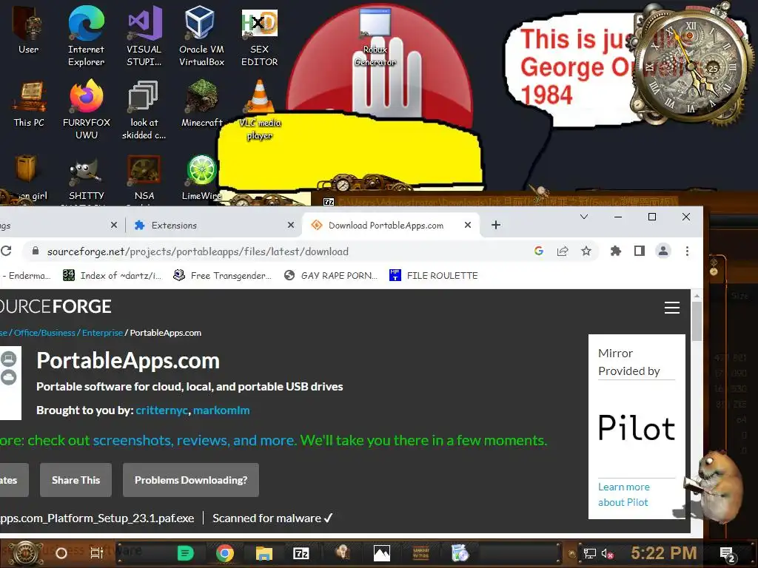Open the Cortana search circle on taskbar
758x568 pixels.
(x=61, y=553)
